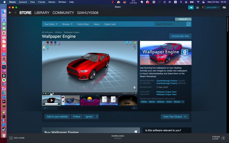The width and height of the screenshot is (229, 143).
Task: Click the All Software breadcrumb link
Action: point(47,32)
